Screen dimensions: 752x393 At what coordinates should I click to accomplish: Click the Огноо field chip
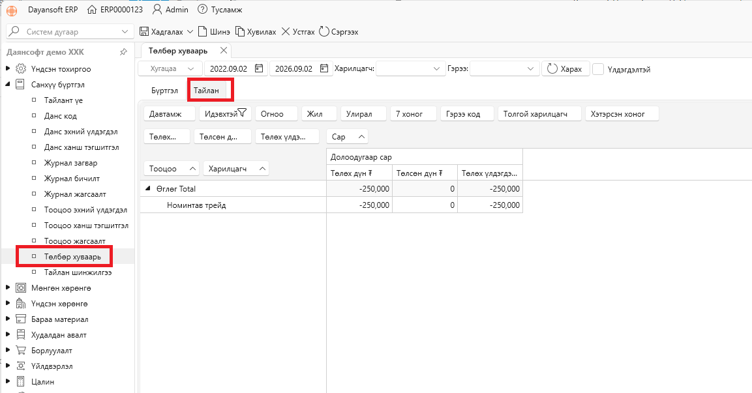(x=277, y=114)
